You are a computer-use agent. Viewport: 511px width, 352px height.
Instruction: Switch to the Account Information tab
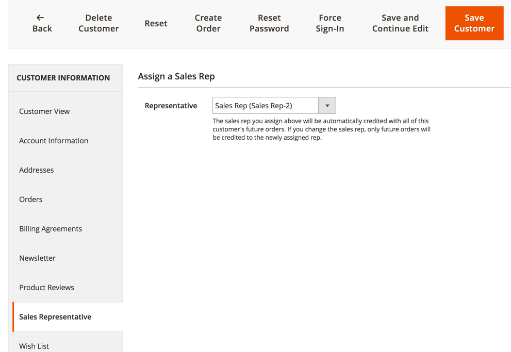(x=54, y=141)
